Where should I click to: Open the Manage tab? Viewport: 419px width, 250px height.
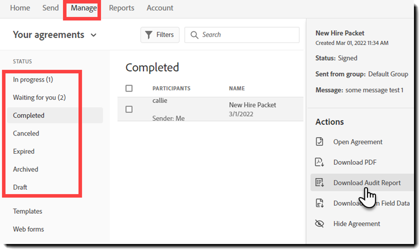[x=83, y=8]
